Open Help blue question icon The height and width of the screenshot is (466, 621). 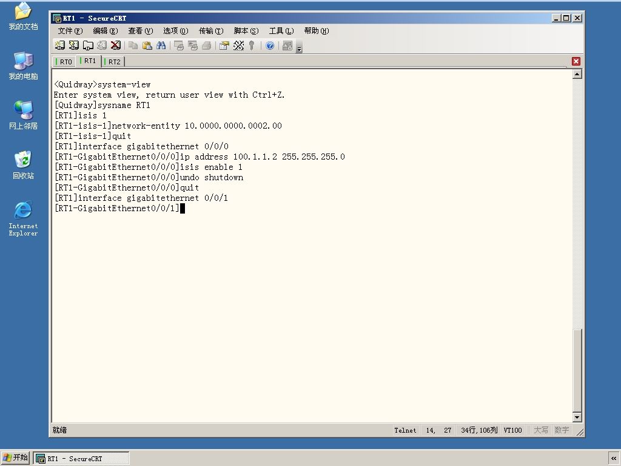click(x=270, y=46)
